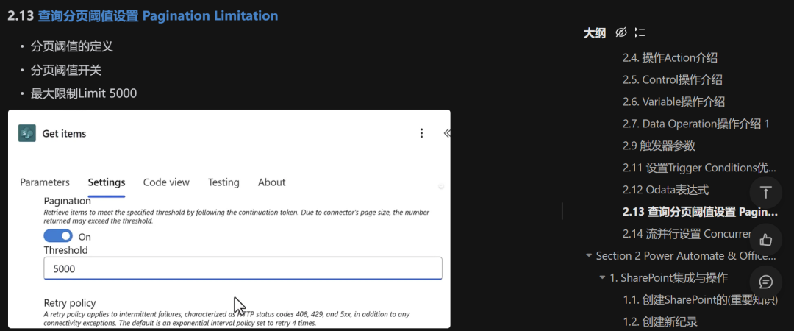794x331 pixels.
Task: Click the bullet text 最大限制Limit 5000
Action: pyautogui.click(x=84, y=93)
